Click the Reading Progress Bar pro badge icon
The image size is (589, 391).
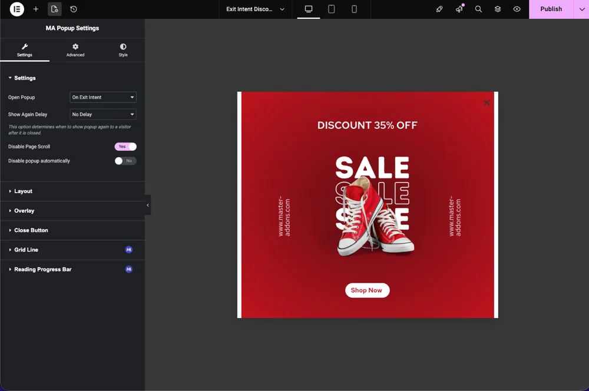point(129,269)
